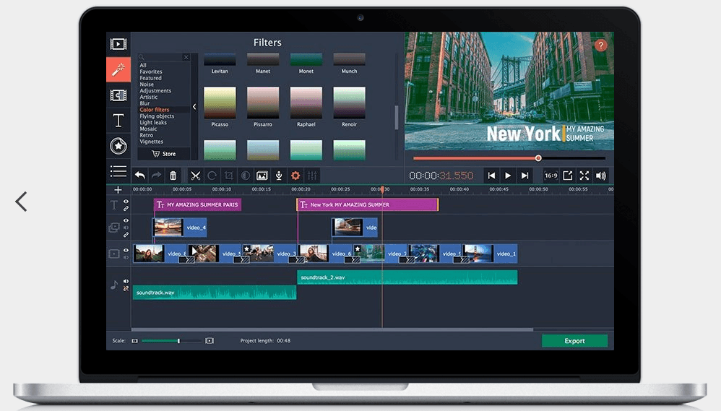The image size is (721, 411).
Task: Select the Renoir filter thumbnail
Action: pyautogui.click(x=349, y=103)
